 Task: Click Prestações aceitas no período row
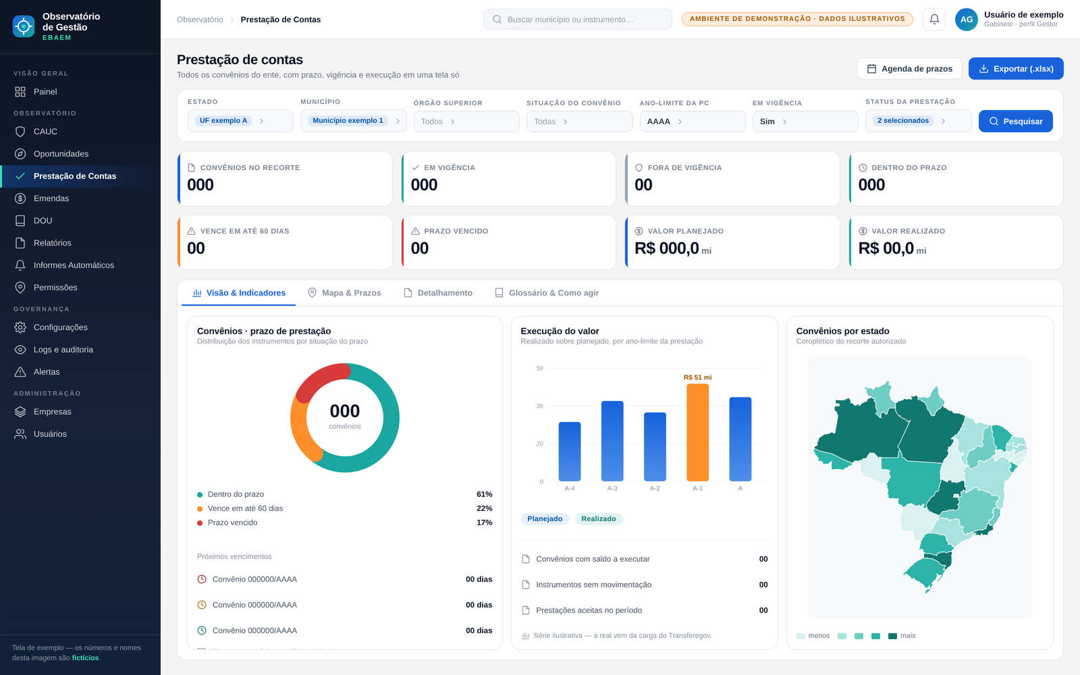point(645,610)
